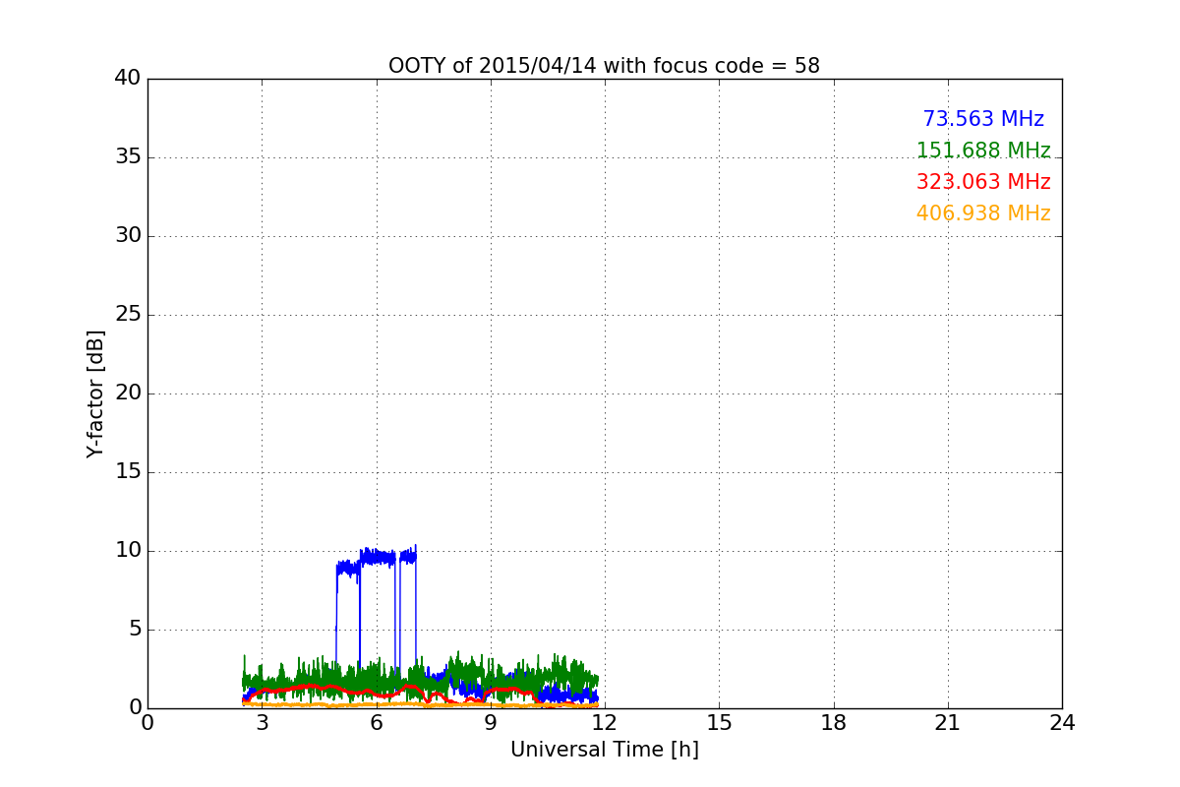Click the y-axis tick label 10

[x=128, y=550]
